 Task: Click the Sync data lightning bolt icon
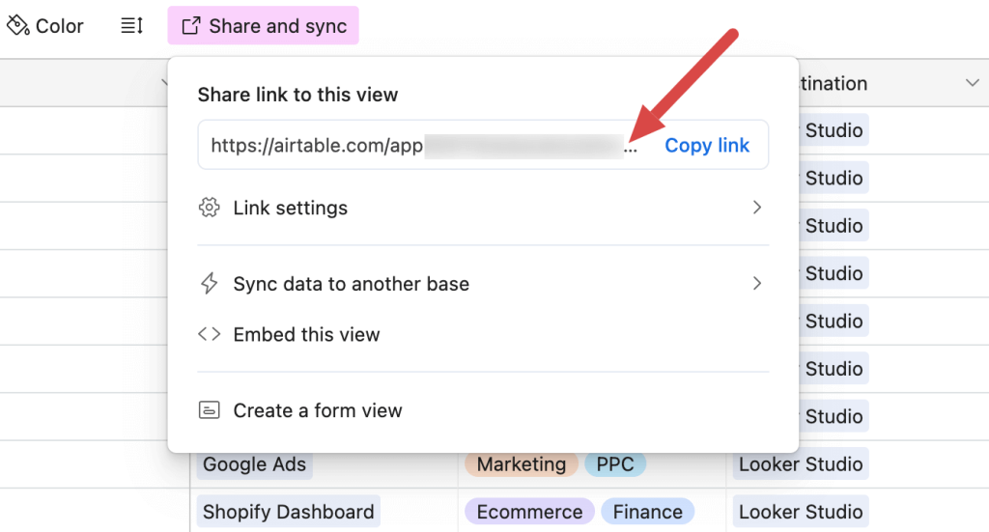(x=209, y=284)
